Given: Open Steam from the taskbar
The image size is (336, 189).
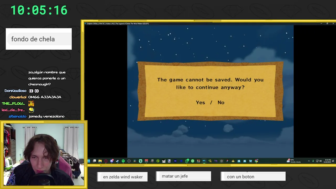Looking at the screenshot, I should coord(117,161).
